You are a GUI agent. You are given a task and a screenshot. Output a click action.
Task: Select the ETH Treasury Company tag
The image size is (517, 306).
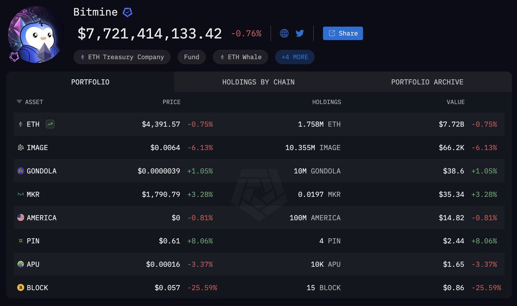pos(122,57)
